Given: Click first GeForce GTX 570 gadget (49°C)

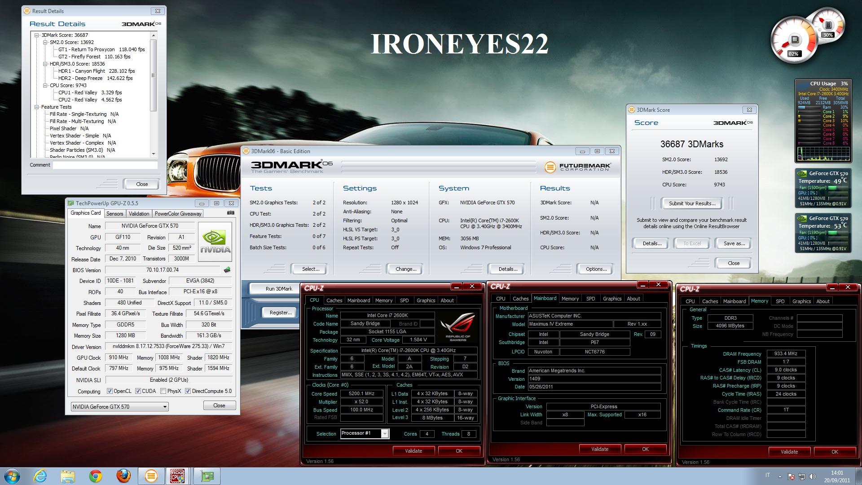Looking at the screenshot, I should pyautogui.click(x=823, y=188).
